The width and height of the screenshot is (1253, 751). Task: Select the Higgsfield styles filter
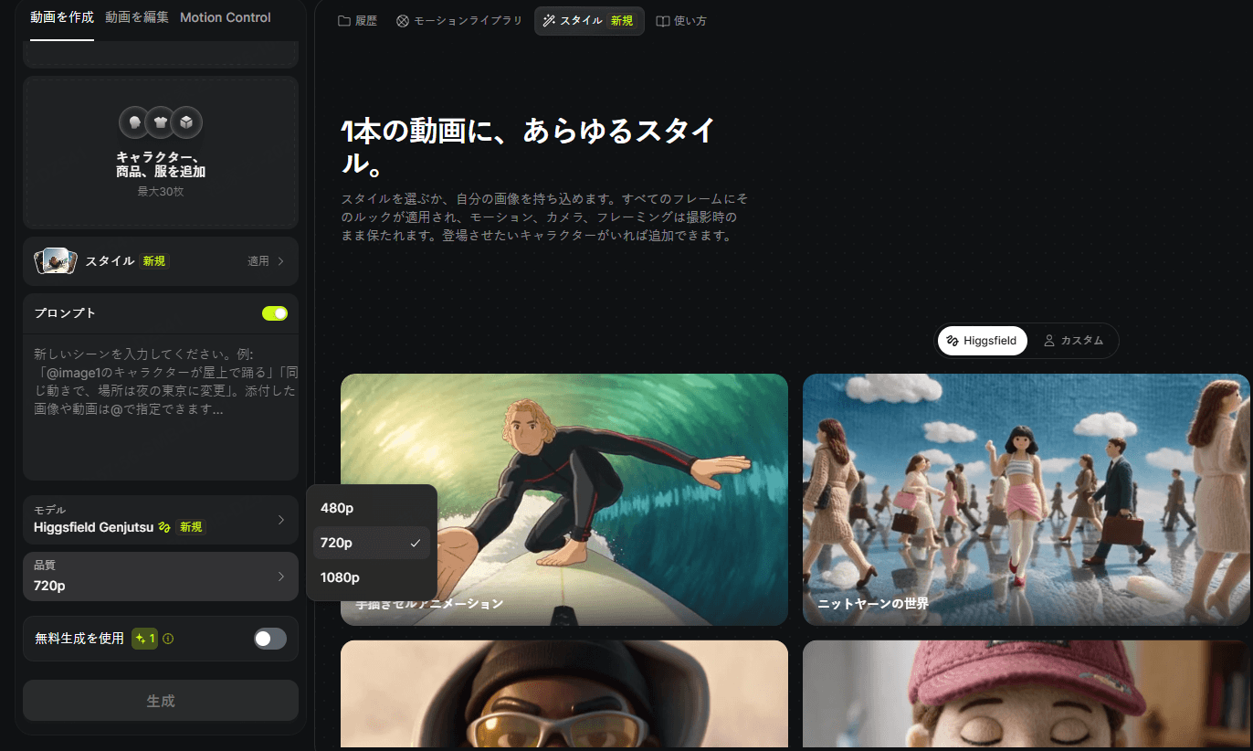(x=983, y=341)
